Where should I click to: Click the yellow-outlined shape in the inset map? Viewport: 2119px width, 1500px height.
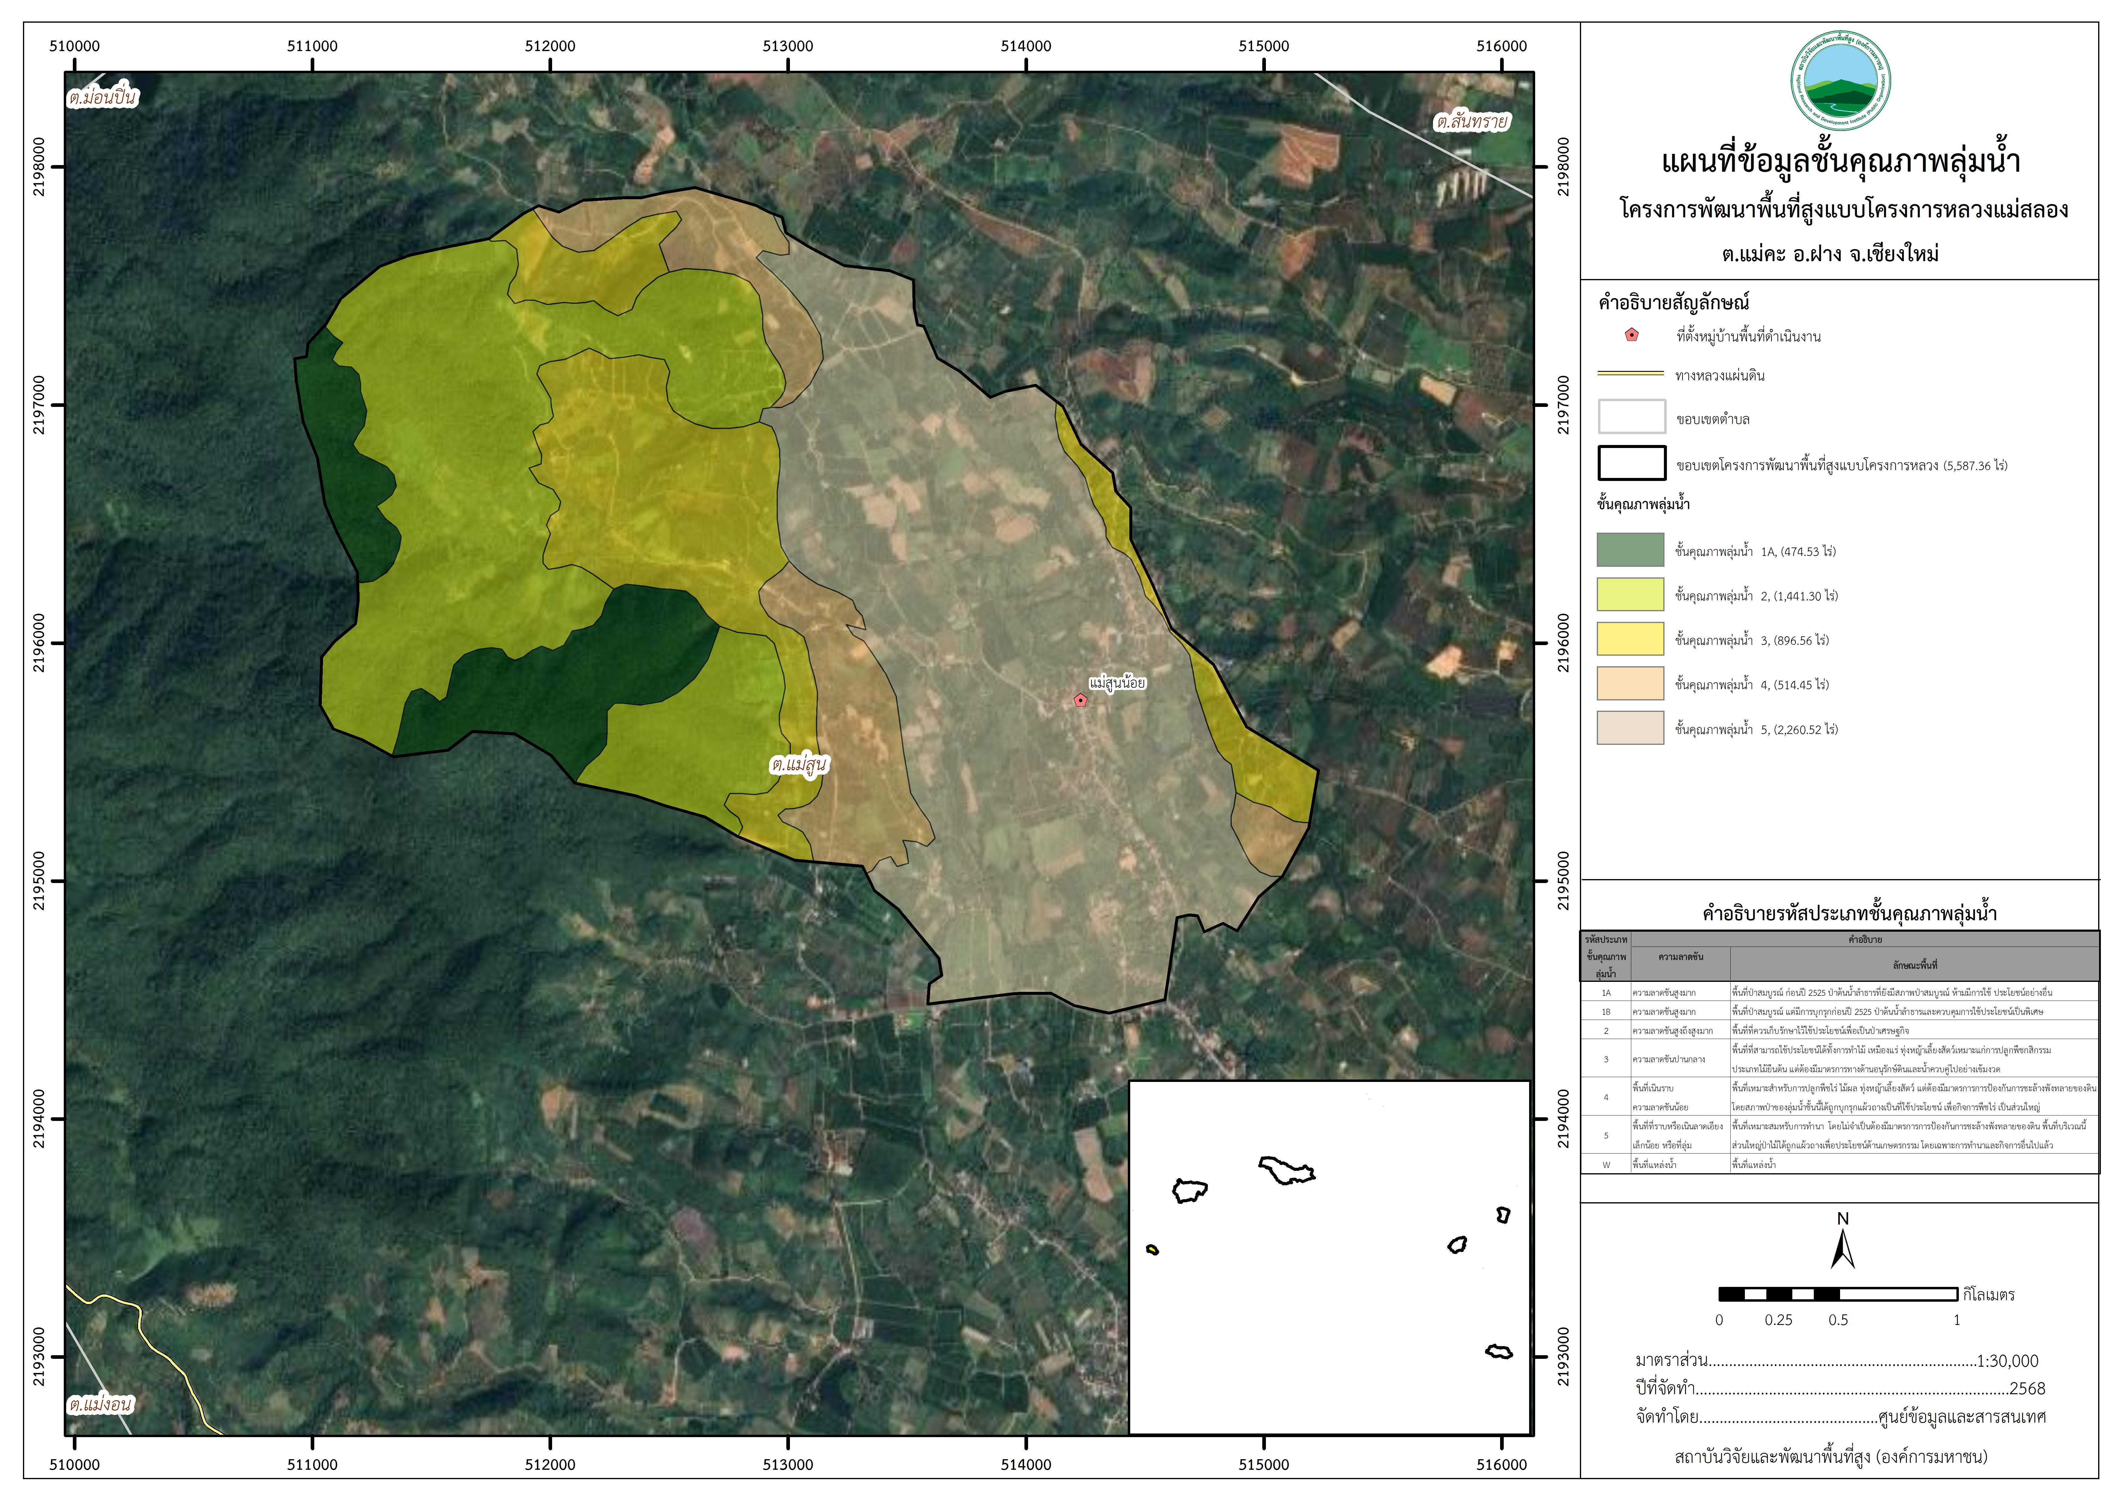pyautogui.click(x=1152, y=1250)
